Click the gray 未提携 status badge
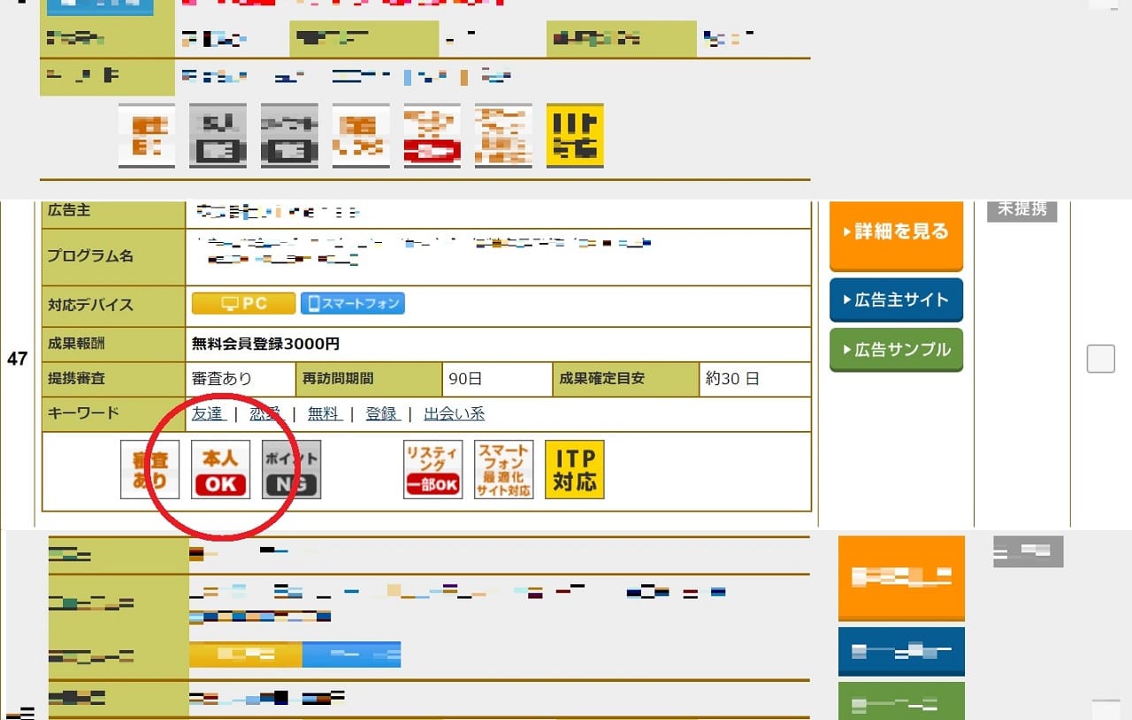 click(1021, 210)
